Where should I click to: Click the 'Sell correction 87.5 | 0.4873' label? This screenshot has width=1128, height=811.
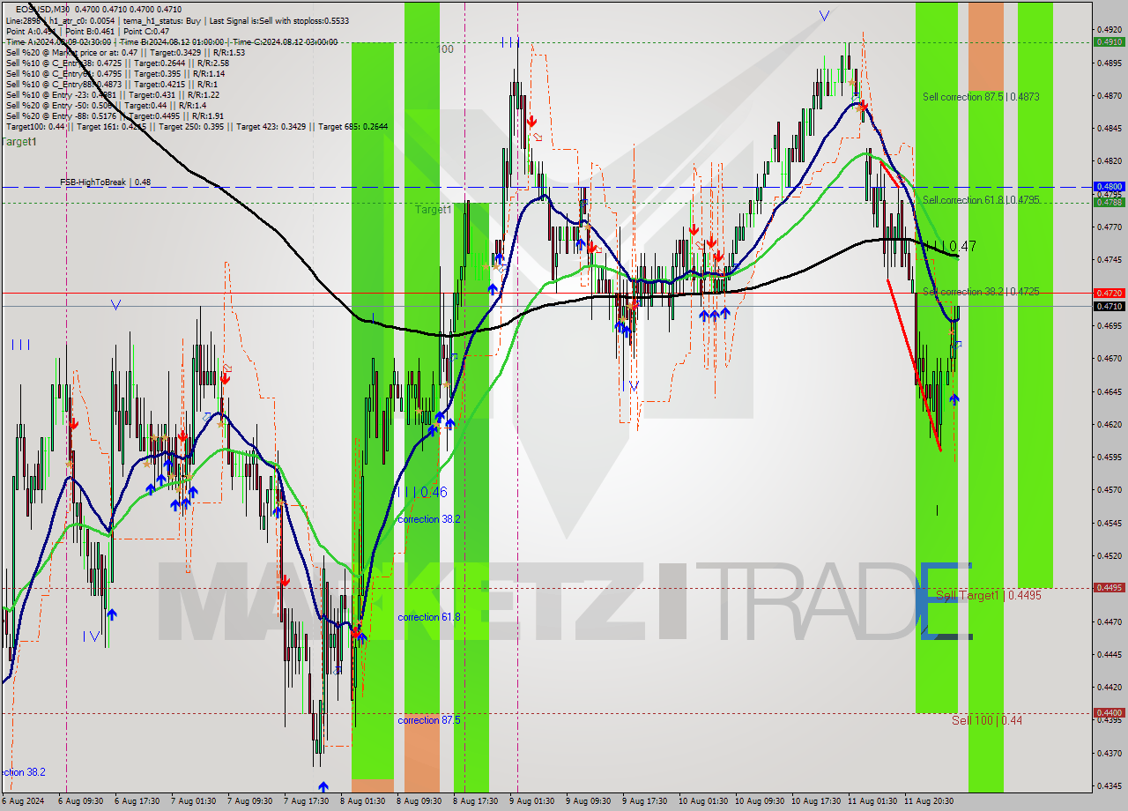click(x=981, y=97)
